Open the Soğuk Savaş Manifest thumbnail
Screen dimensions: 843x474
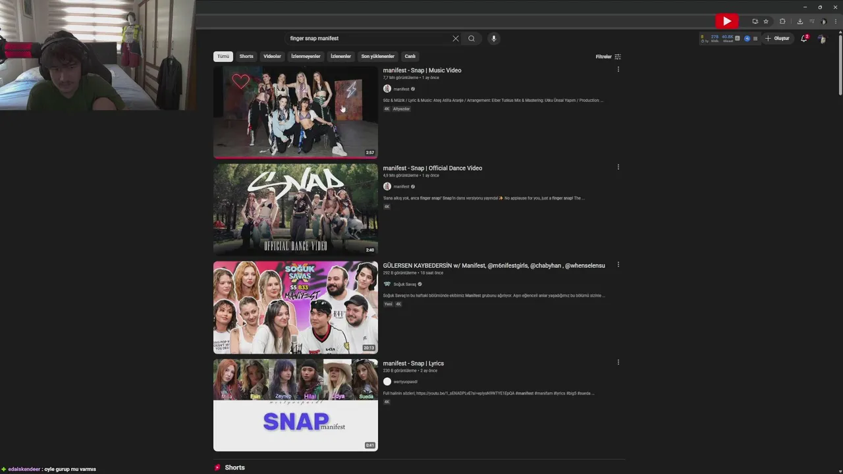point(296,307)
